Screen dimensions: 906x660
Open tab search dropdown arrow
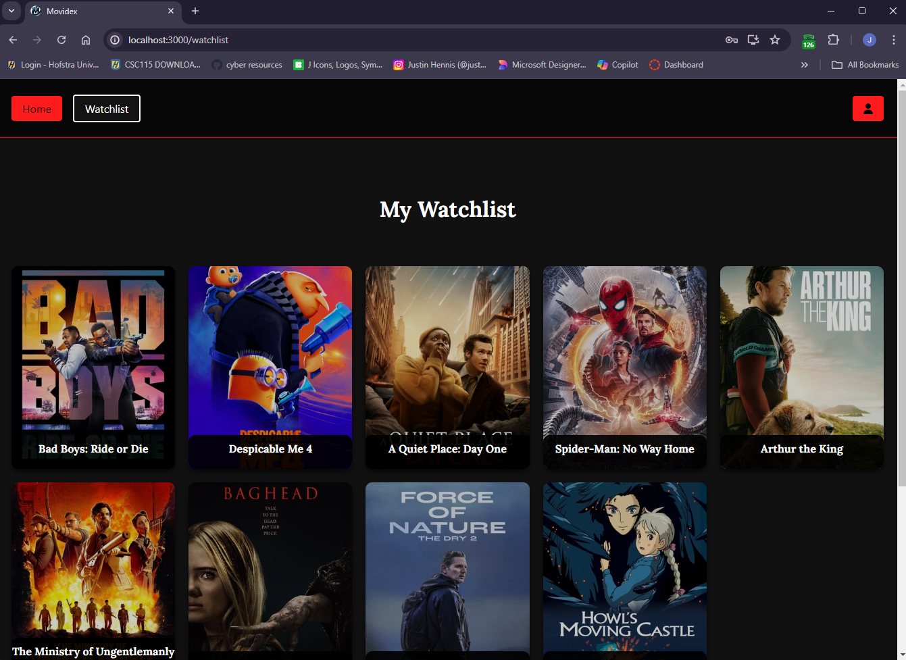[x=11, y=11]
